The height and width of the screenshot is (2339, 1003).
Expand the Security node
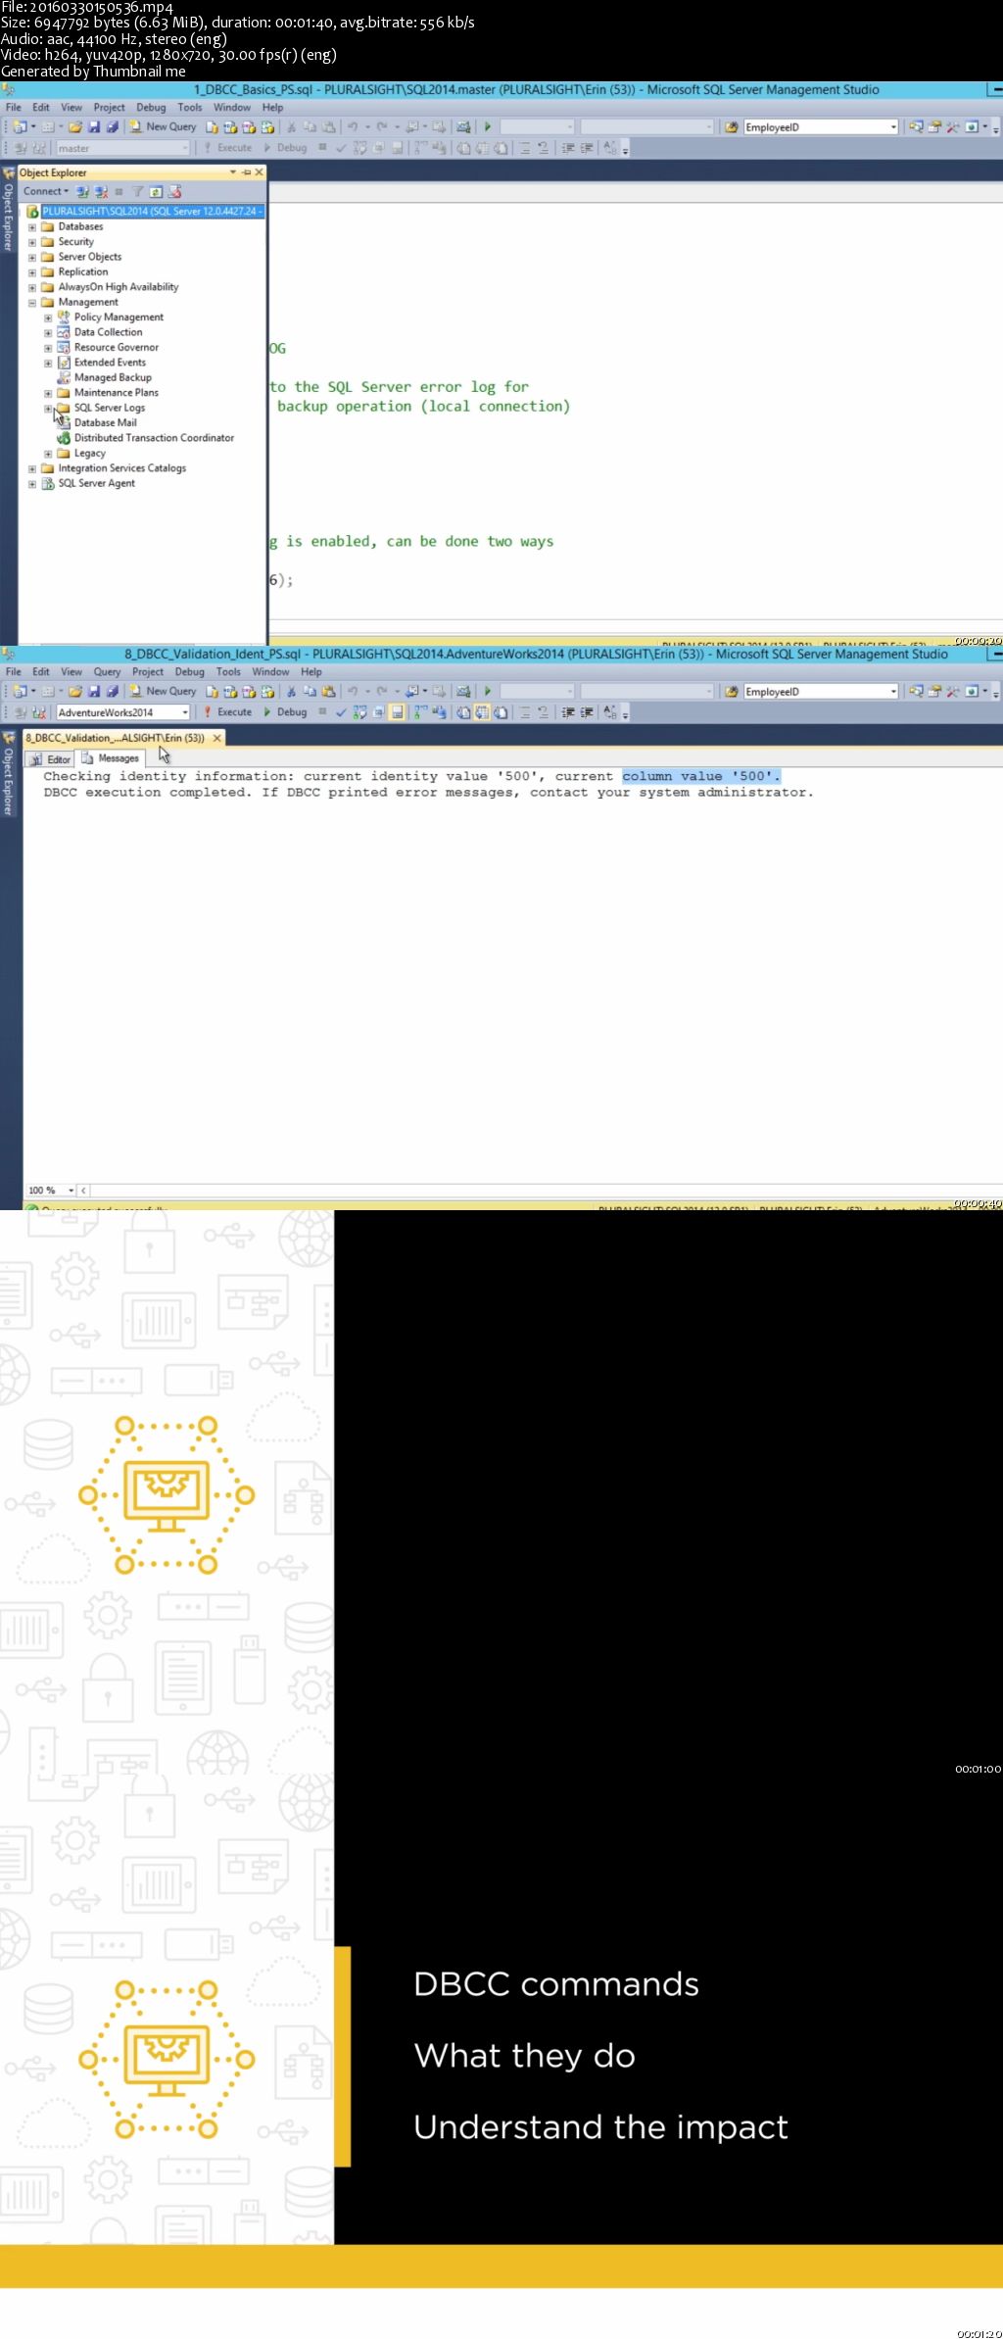(32, 242)
